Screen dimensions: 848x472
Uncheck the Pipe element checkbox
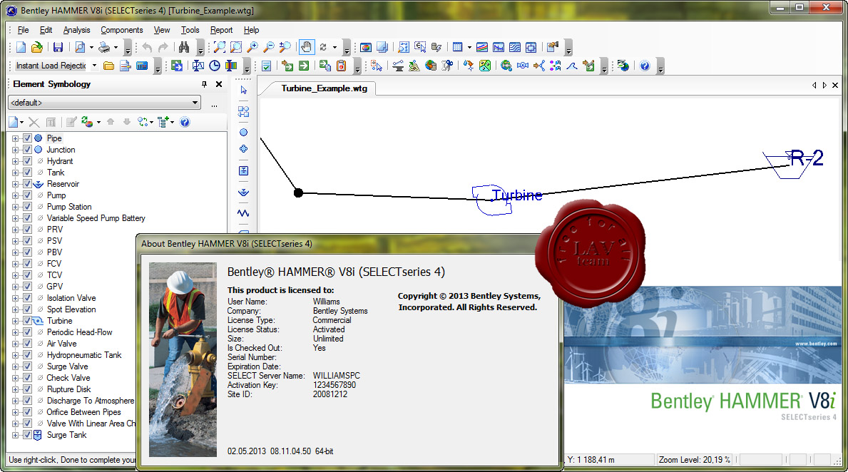pyautogui.click(x=27, y=138)
